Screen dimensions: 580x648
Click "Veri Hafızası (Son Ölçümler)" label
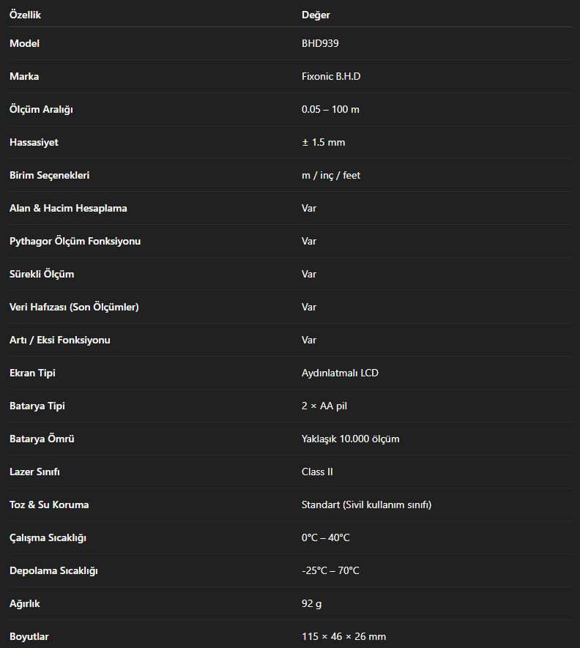pyautogui.click(x=74, y=307)
